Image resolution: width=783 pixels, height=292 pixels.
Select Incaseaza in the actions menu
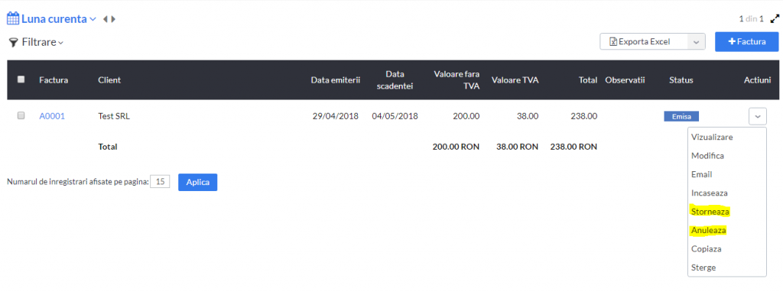coord(709,193)
